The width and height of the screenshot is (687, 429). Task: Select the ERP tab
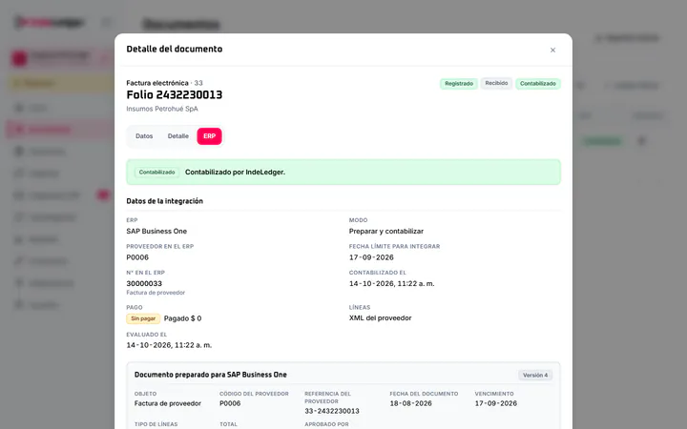[x=209, y=136]
